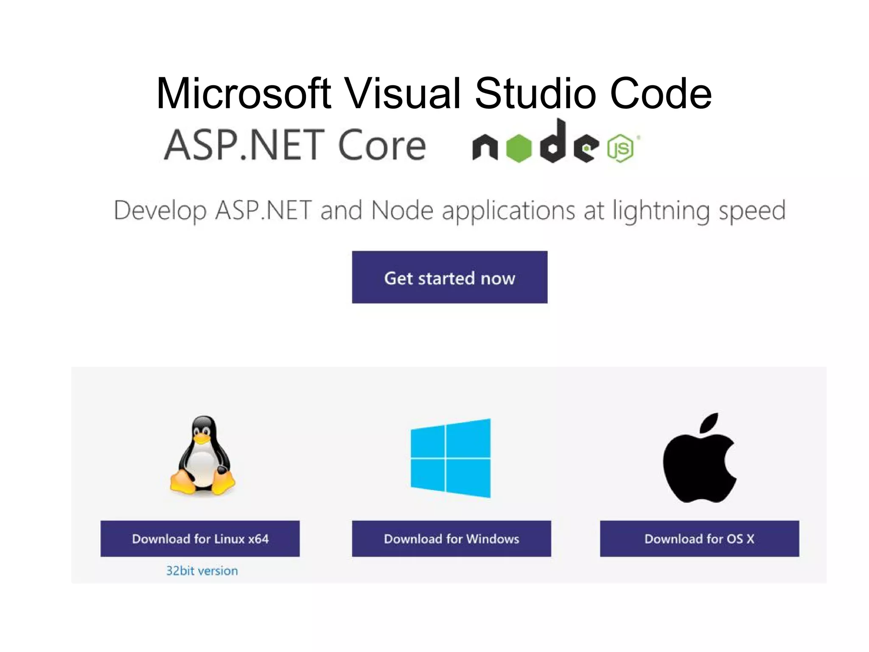Select the black Apple logo icon

pyautogui.click(x=700, y=458)
